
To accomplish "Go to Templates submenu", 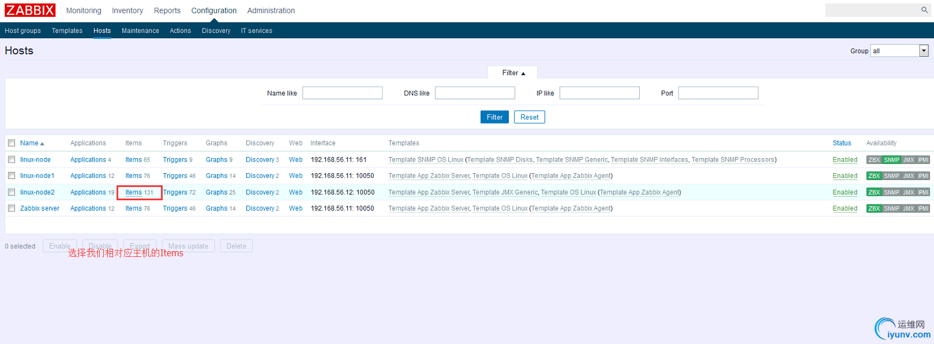I will (67, 31).
